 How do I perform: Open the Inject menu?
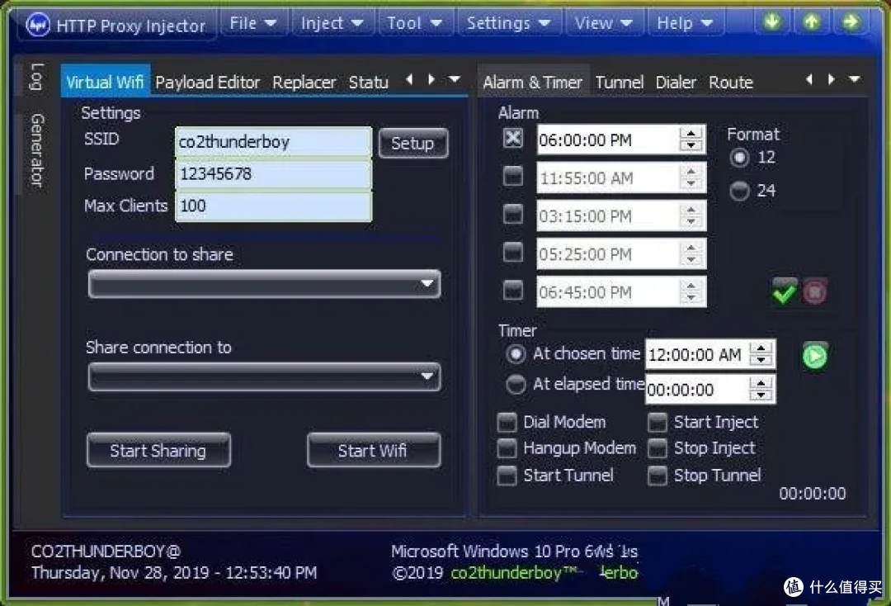tap(332, 23)
